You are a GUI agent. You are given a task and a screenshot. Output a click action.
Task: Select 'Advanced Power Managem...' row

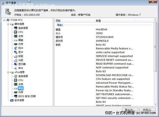114,83
